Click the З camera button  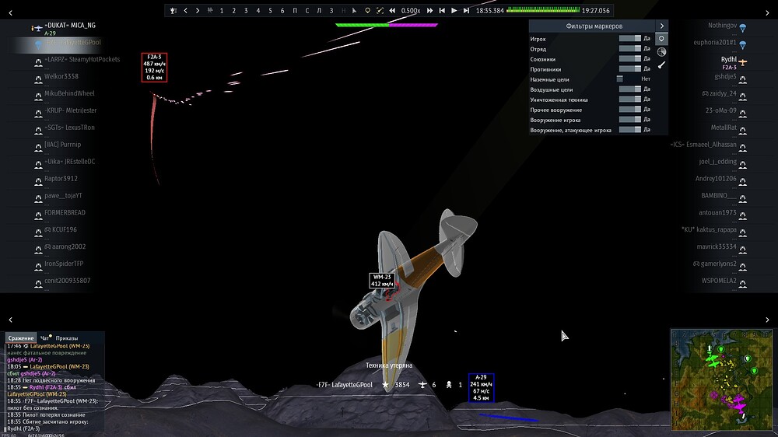pos(331,10)
